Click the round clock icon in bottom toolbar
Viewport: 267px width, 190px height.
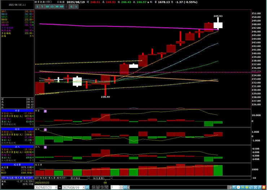(x=238, y=187)
